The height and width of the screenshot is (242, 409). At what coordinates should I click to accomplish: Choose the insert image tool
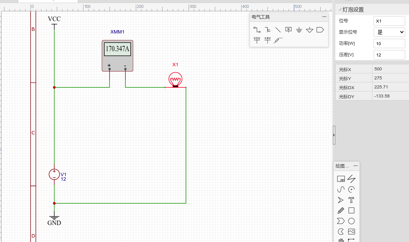click(351, 231)
